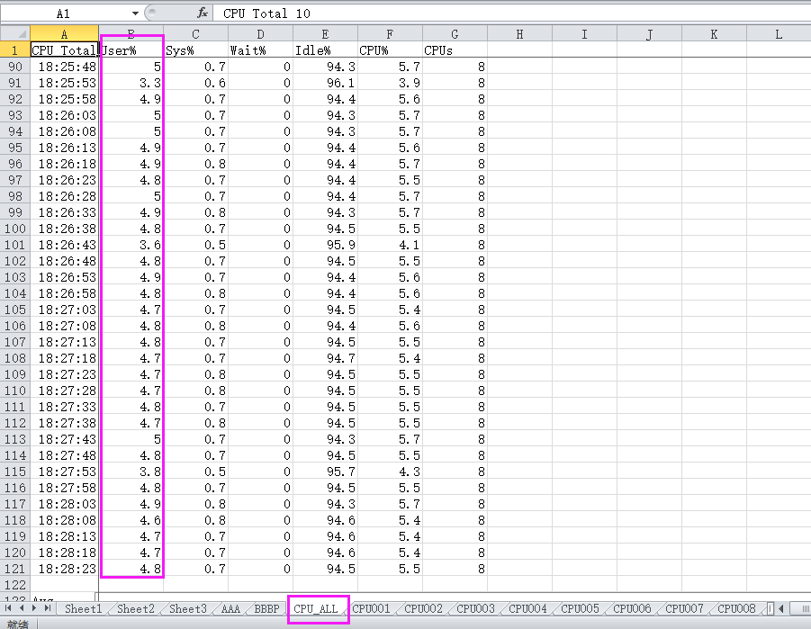The width and height of the screenshot is (811, 629).
Task: Click the Sys% header cell
Action: 195,50
